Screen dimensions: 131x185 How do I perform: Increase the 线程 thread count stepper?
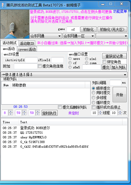pyautogui.click(x=100, y=112)
